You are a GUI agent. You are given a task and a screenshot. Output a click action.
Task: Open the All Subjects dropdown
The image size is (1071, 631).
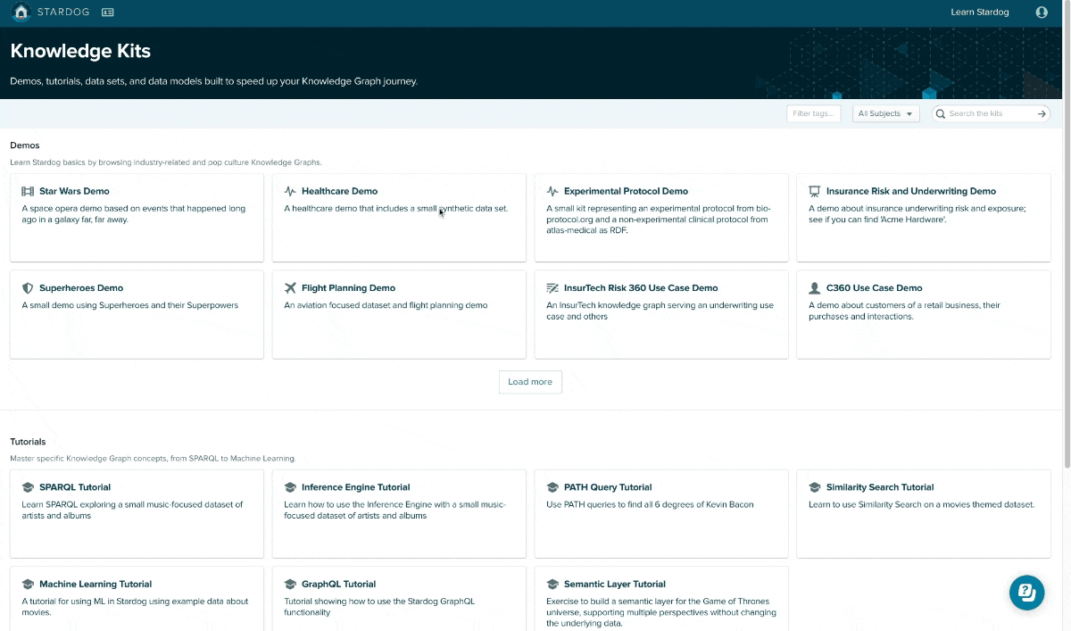(885, 114)
